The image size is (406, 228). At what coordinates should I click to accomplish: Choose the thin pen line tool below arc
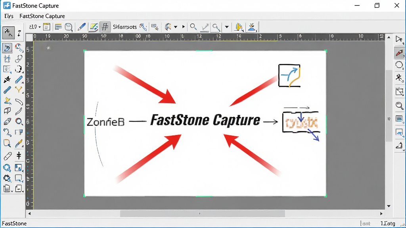point(19,111)
